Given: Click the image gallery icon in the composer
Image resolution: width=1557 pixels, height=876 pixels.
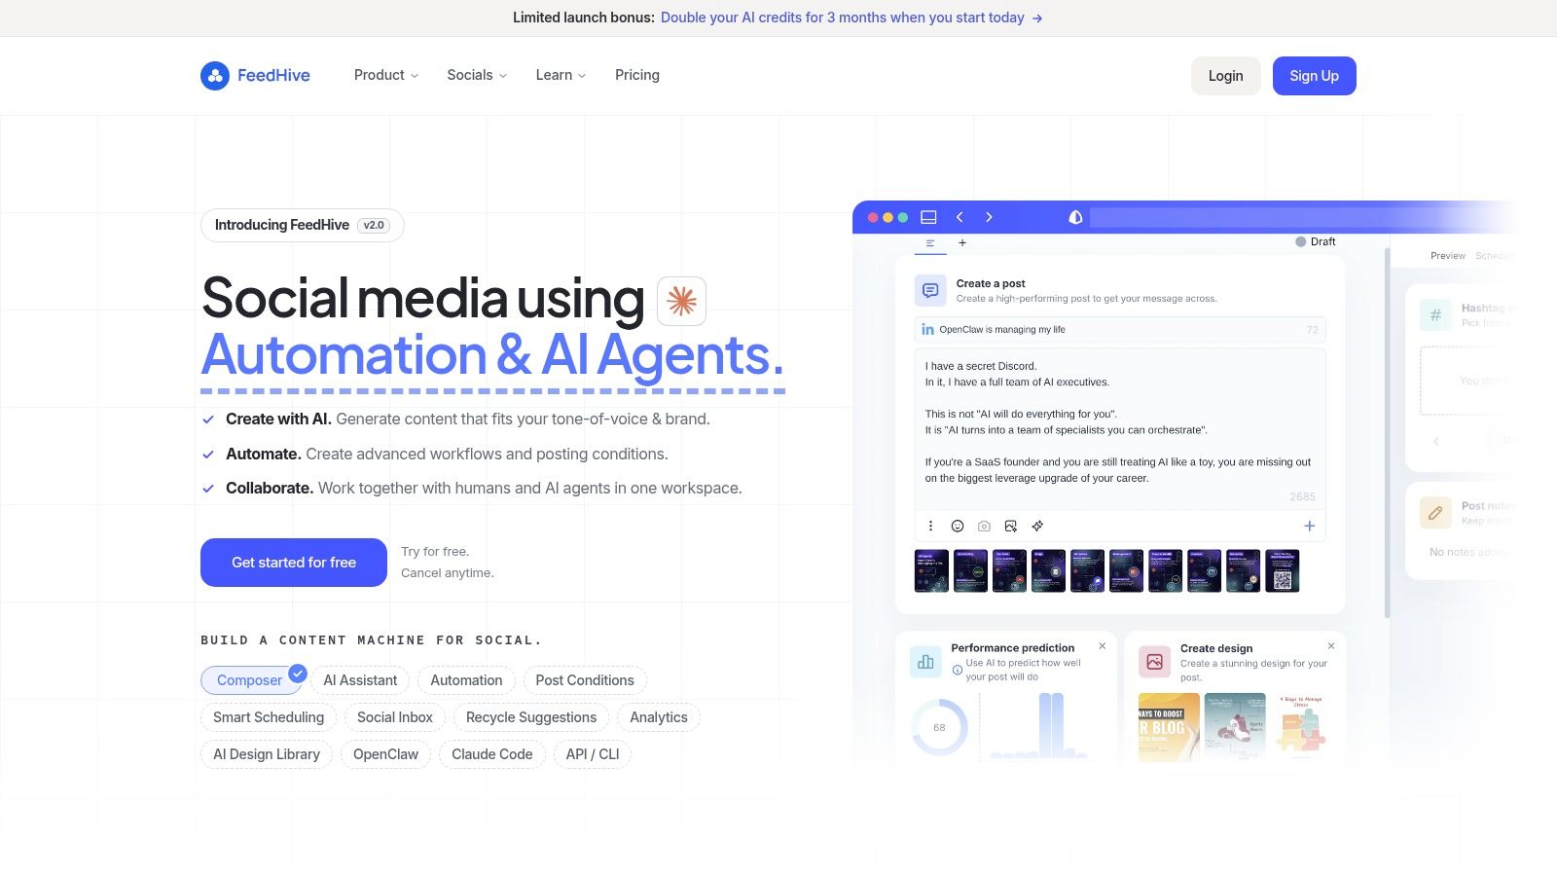Looking at the screenshot, I should tap(1011, 527).
